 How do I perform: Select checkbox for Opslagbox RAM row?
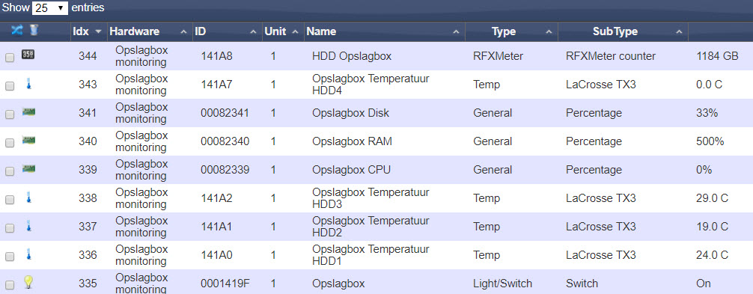(10, 143)
